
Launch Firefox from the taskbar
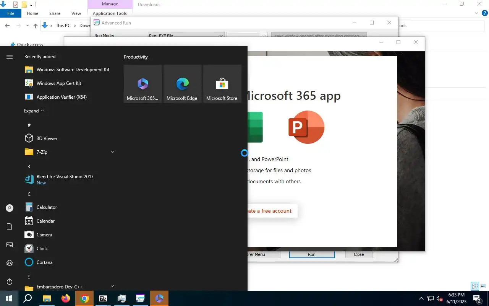(66, 298)
